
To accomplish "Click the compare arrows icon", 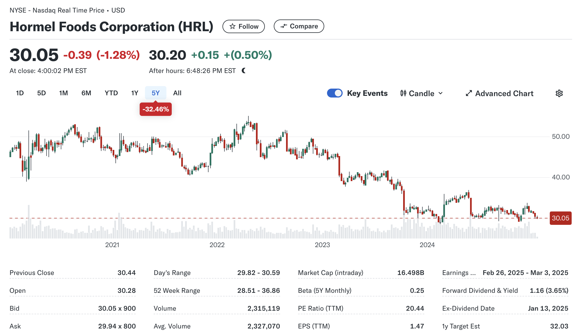I will [x=284, y=26].
